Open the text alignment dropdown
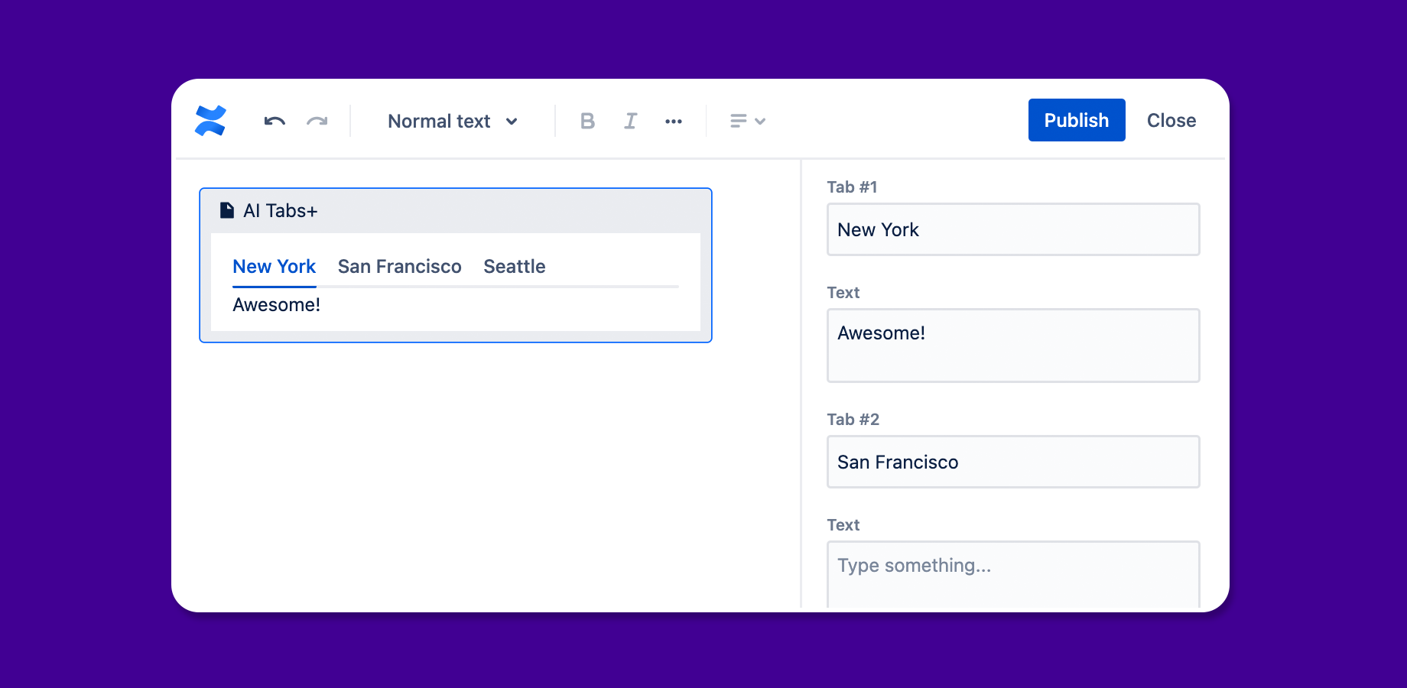Image resolution: width=1407 pixels, height=688 pixels. click(747, 121)
